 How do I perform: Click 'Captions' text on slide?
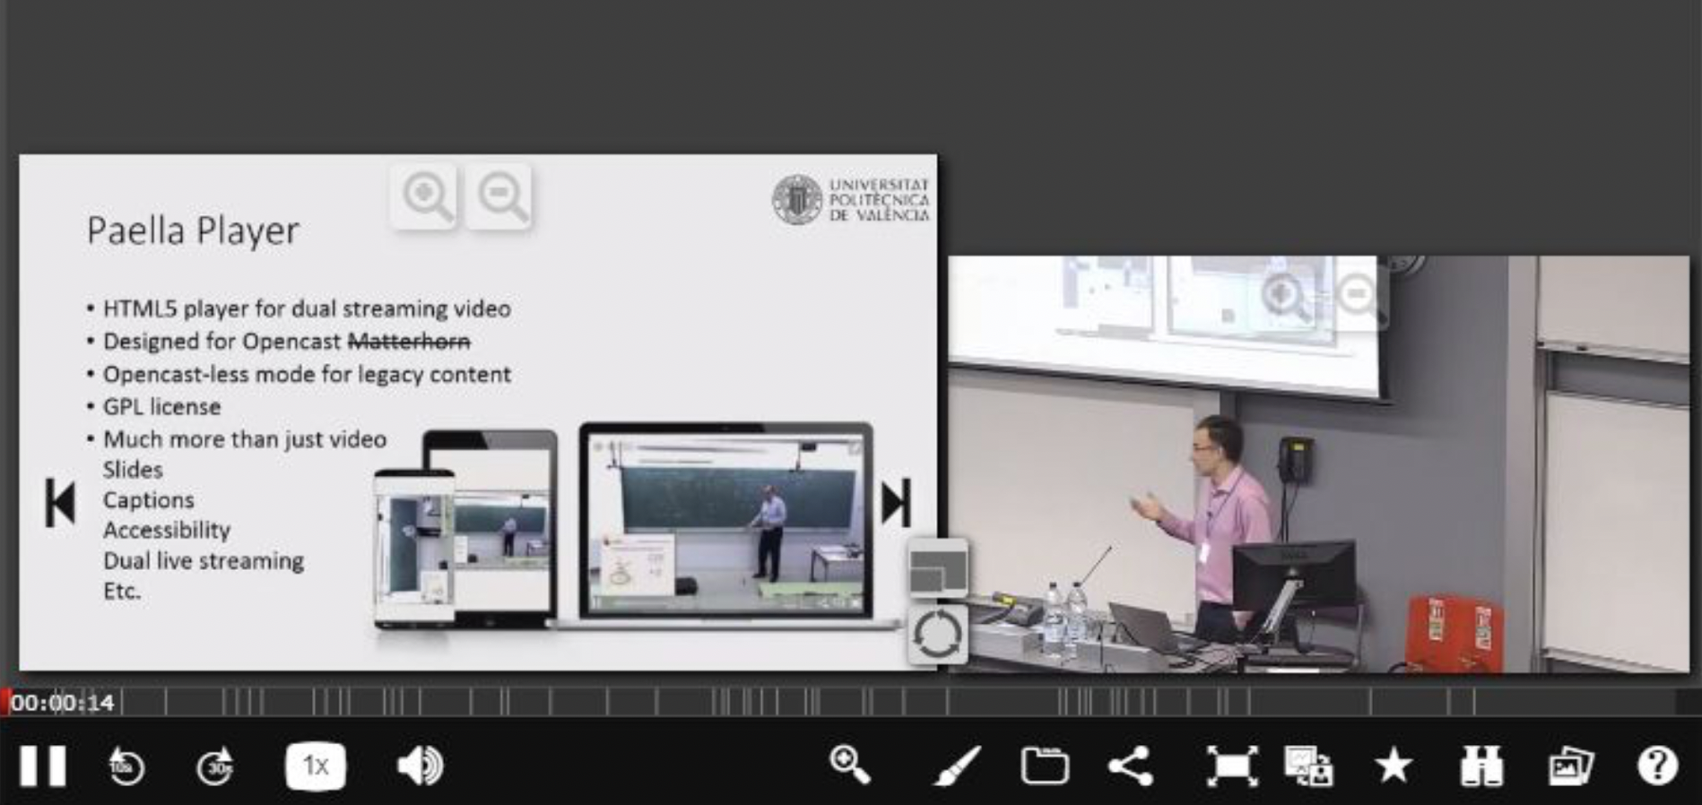148,500
